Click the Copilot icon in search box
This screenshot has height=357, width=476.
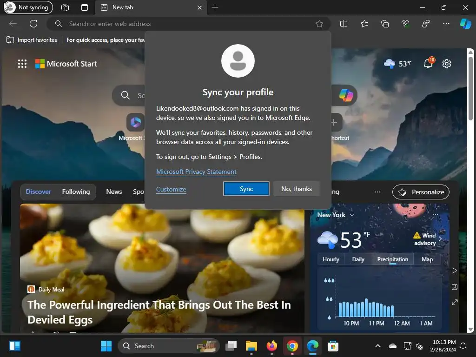tap(346, 95)
